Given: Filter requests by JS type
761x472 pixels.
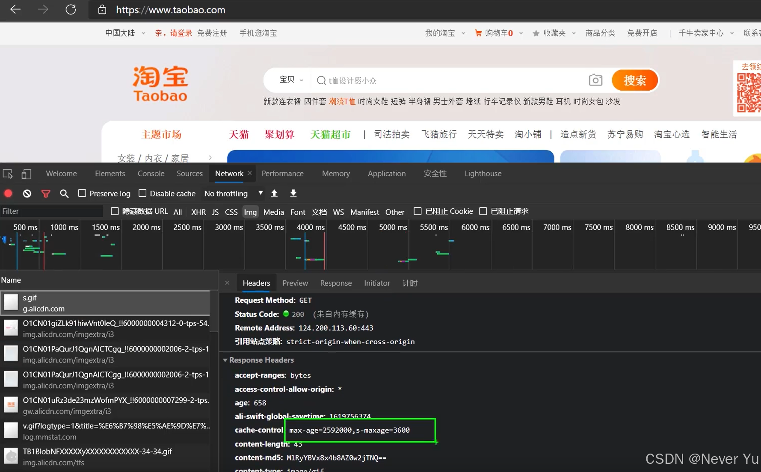Looking at the screenshot, I should coord(215,212).
